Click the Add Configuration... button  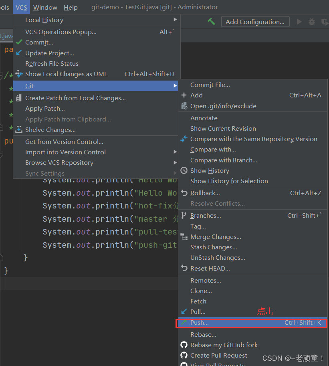click(255, 22)
